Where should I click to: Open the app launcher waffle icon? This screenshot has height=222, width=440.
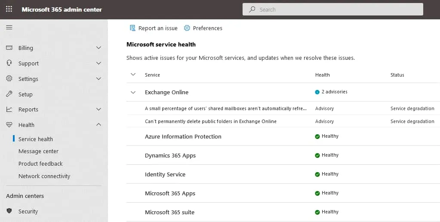pos(9,9)
